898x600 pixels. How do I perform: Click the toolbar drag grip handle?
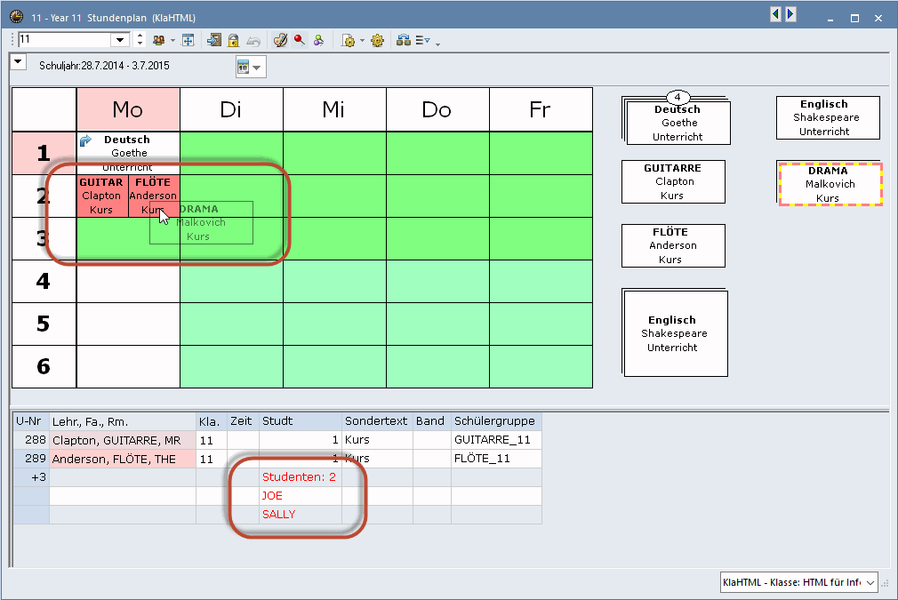12,39
